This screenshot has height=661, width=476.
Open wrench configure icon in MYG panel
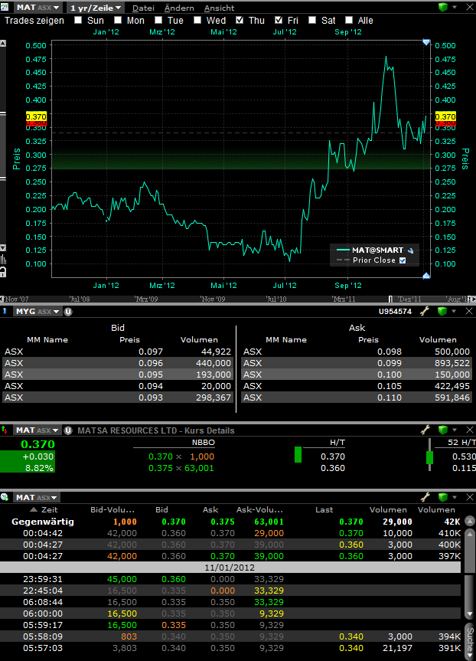[x=425, y=311]
